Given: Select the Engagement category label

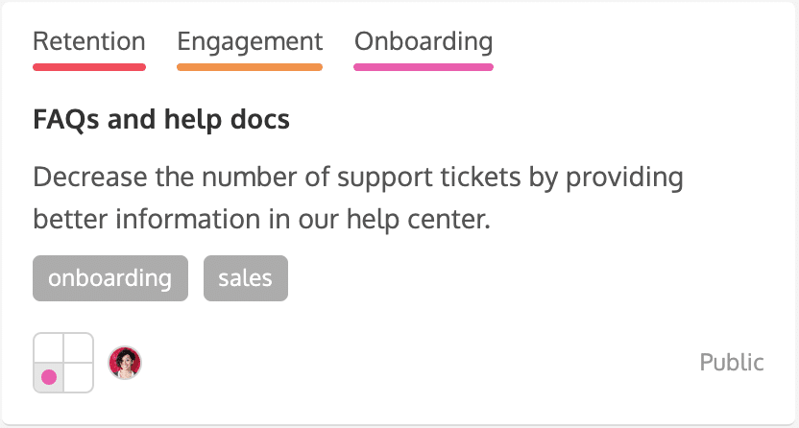Looking at the screenshot, I should tap(250, 42).
